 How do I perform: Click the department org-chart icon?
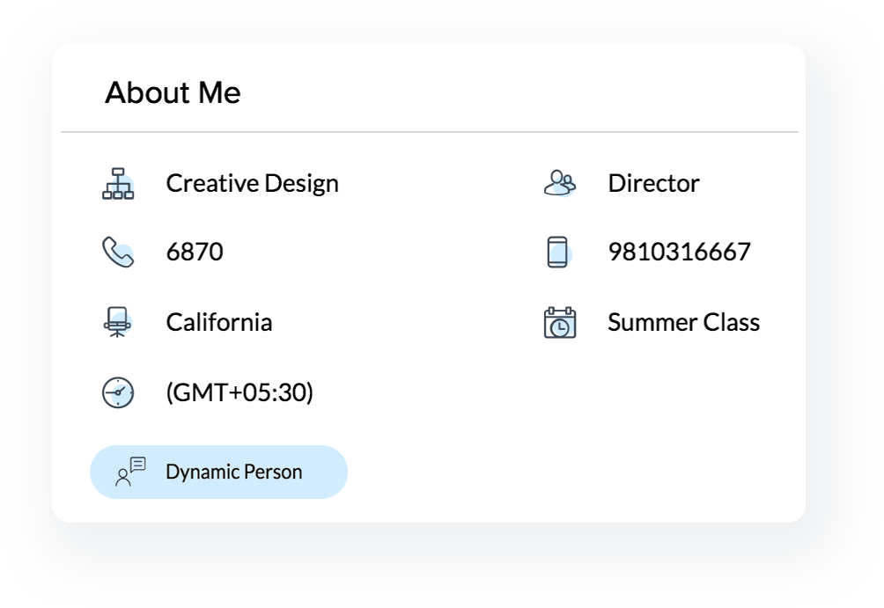pyautogui.click(x=118, y=184)
